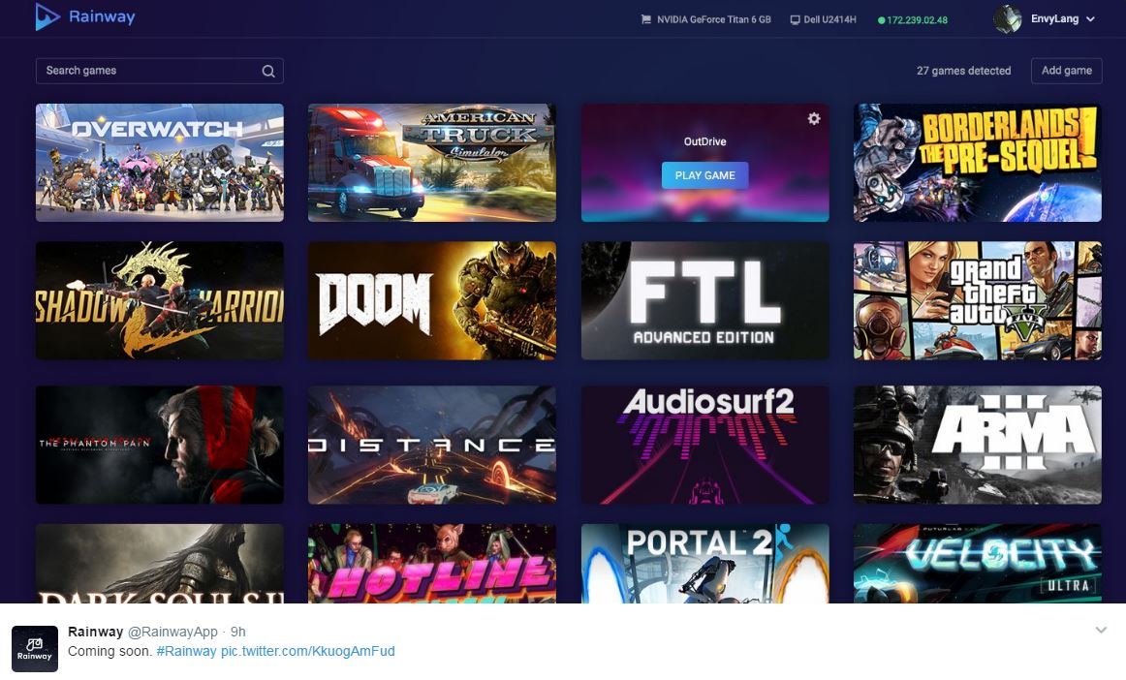Viewport: 1126px width, 680px height.
Task: Select the Audiosurf 2 game tile
Action: (x=704, y=445)
